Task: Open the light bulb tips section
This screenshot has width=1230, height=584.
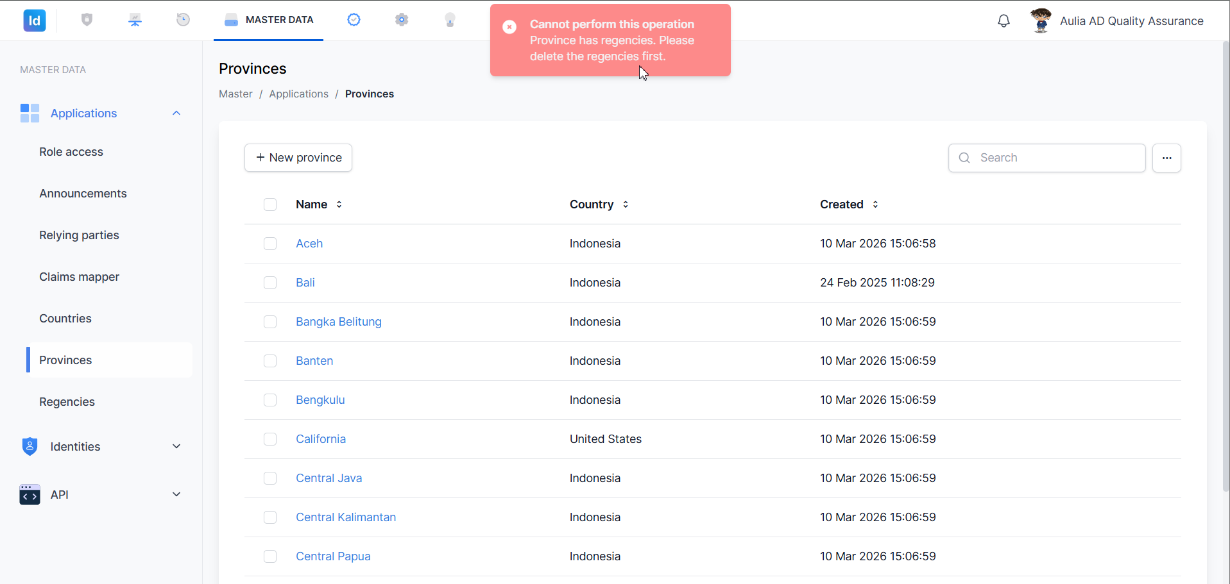Action: 450,20
